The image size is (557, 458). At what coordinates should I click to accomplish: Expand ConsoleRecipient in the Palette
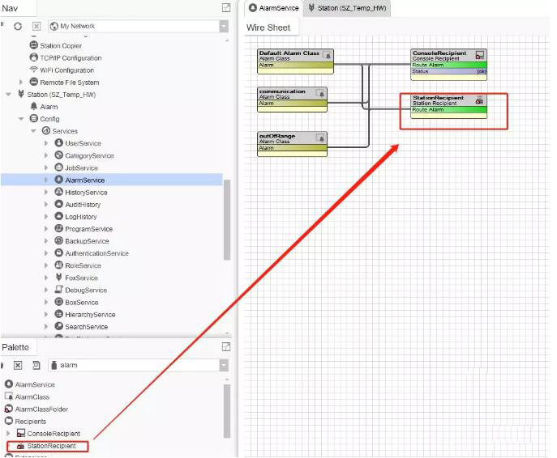pyautogui.click(x=8, y=433)
